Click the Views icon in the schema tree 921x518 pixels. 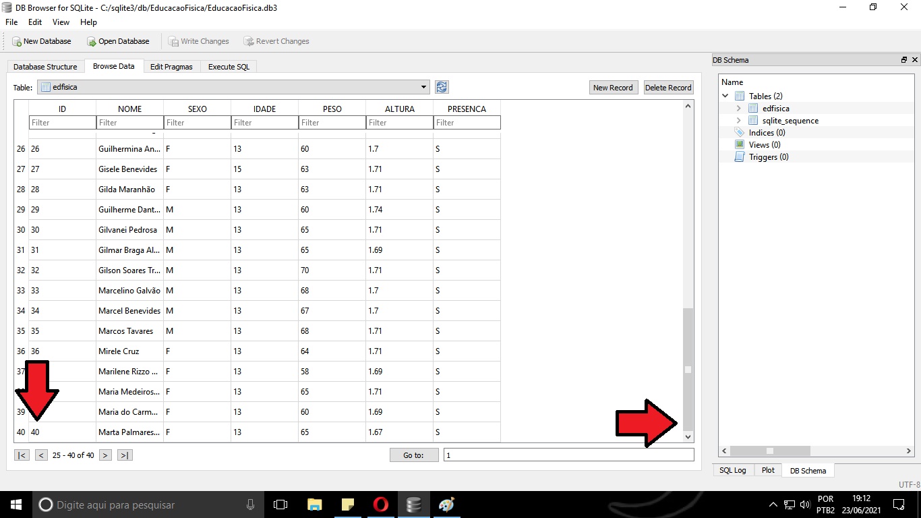pos(738,144)
